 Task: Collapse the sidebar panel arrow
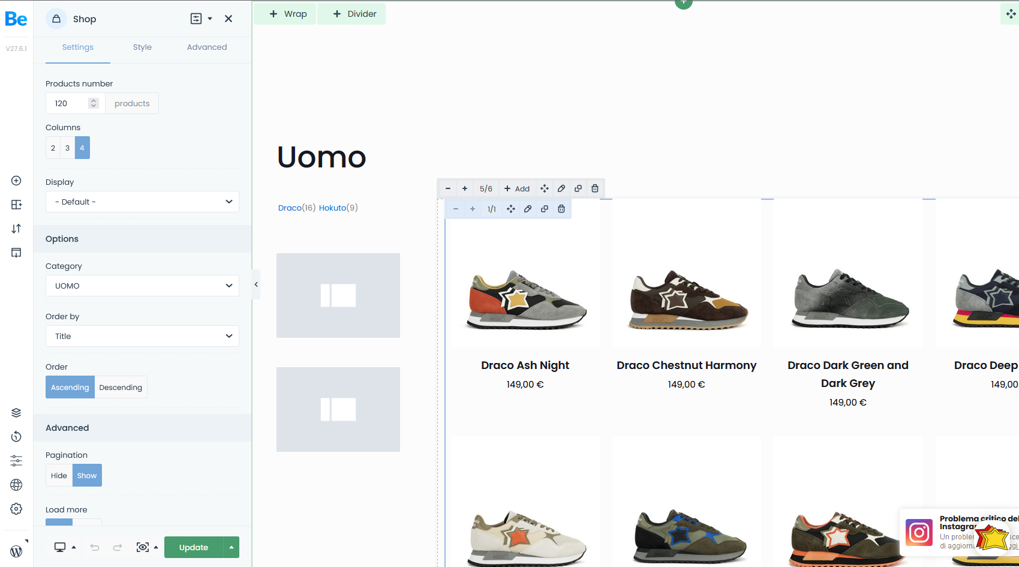(x=256, y=284)
